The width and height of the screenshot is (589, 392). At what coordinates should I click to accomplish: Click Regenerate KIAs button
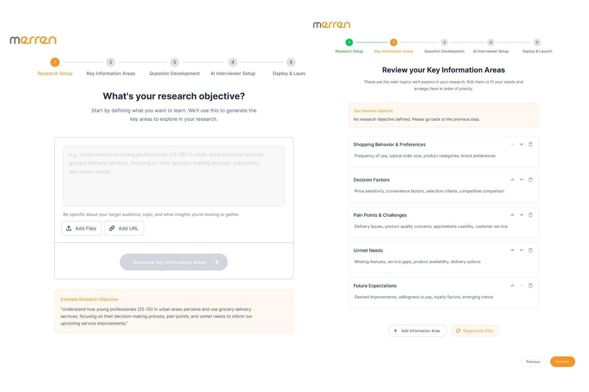click(x=475, y=331)
